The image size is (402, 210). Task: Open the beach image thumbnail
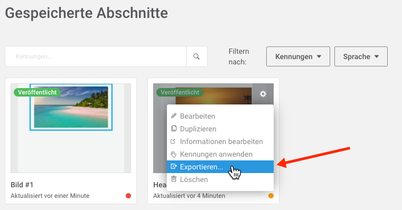[71, 107]
